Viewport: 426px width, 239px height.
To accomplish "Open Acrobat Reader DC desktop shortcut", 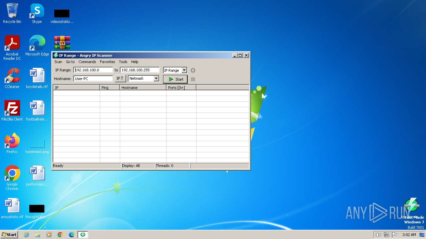I will pos(12,48).
